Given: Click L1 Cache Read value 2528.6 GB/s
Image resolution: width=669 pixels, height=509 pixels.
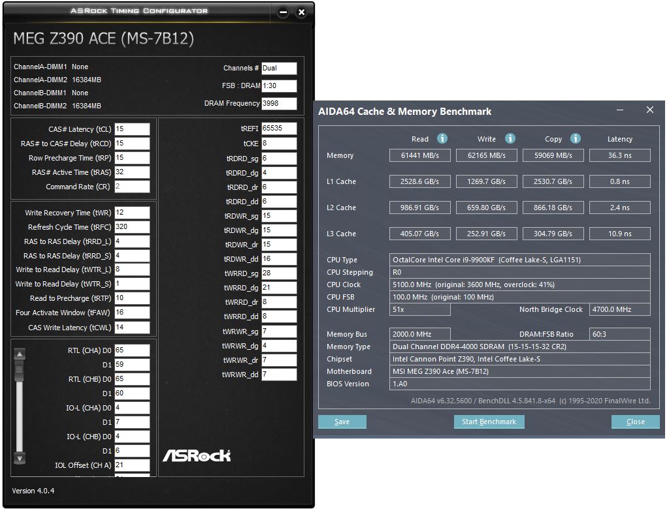Looking at the screenshot, I should click(x=420, y=181).
